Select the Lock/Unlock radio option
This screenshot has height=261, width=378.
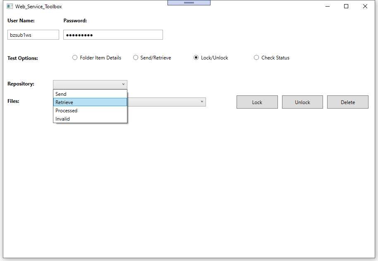pos(196,58)
